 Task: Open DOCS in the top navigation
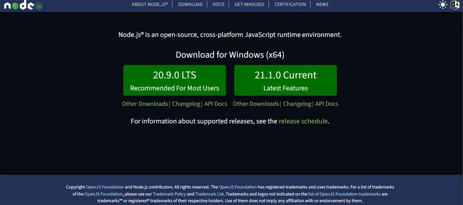pyautogui.click(x=219, y=4)
